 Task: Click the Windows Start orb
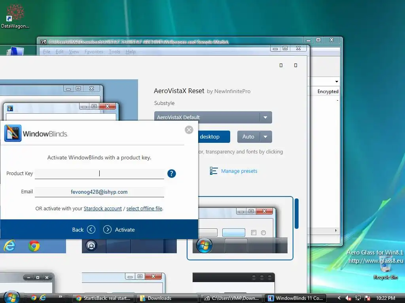coord(11,297)
